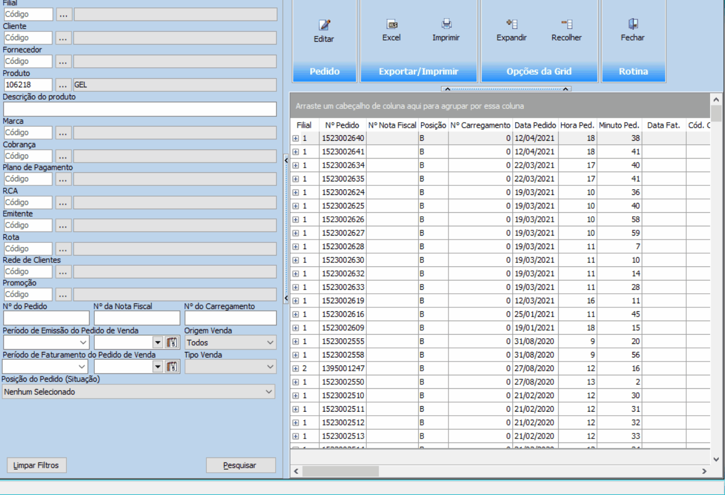Image resolution: width=725 pixels, height=495 pixels.
Task: Open Período de Faturamento end date dropdown
Action: pyautogui.click(x=158, y=367)
